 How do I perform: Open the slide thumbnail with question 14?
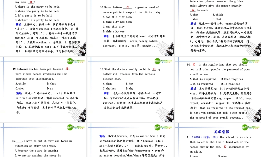(218, 89)
